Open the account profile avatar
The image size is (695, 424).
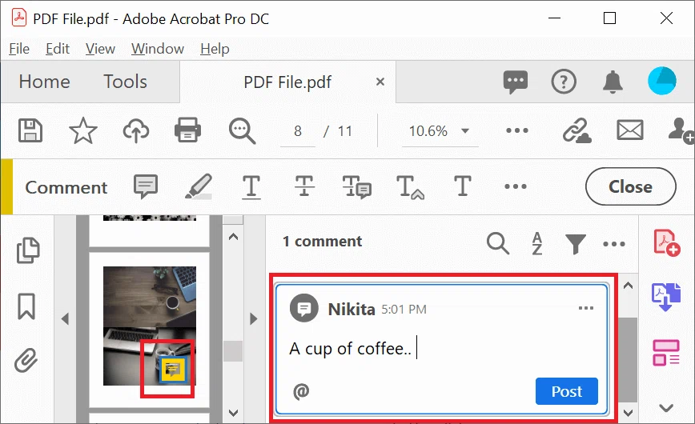tap(661, 81)
